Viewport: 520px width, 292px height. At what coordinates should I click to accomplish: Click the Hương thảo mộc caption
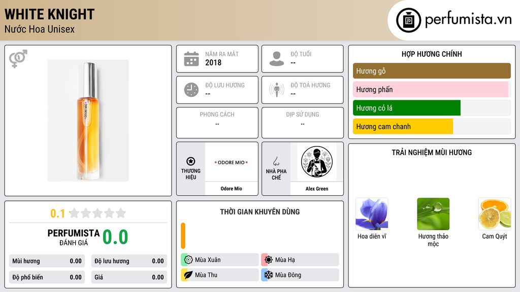433,240
